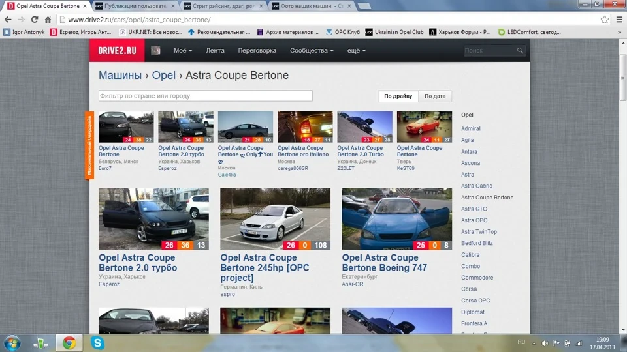Open the Skype taskbar icon

click(97, 344)
